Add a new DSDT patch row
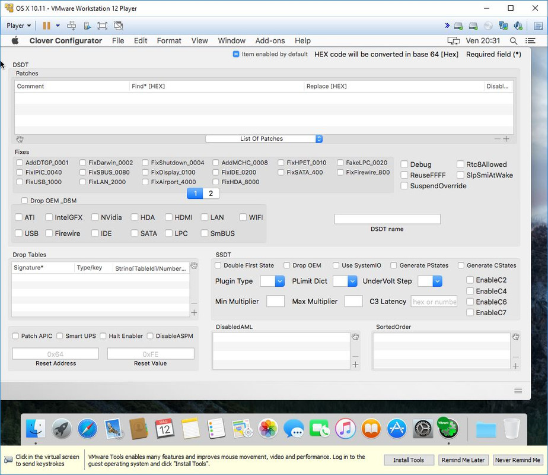The image size is (548, 475). (x=506, y=139)
